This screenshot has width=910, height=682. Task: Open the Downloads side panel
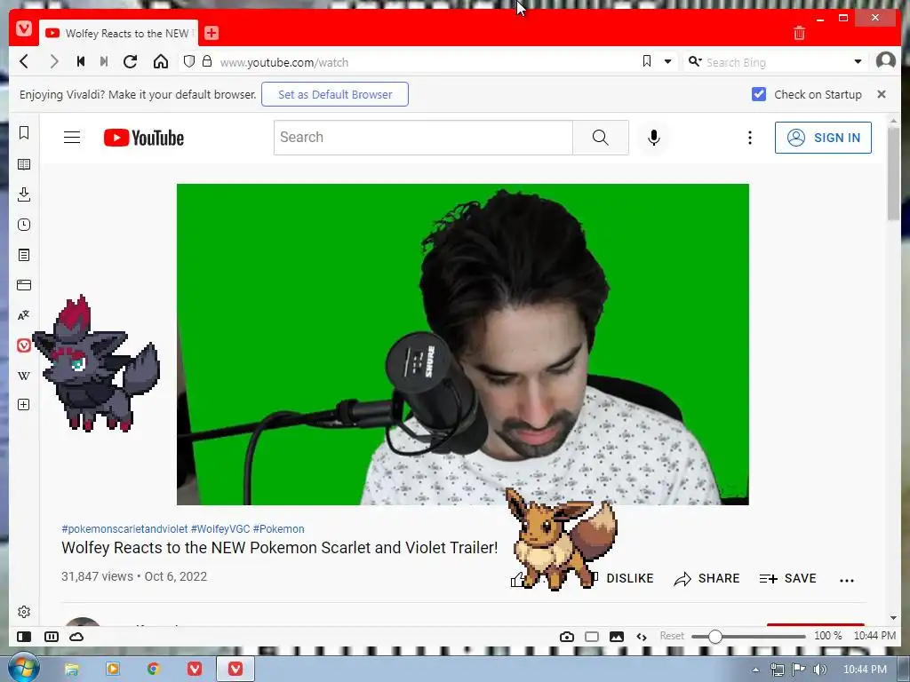24,194
